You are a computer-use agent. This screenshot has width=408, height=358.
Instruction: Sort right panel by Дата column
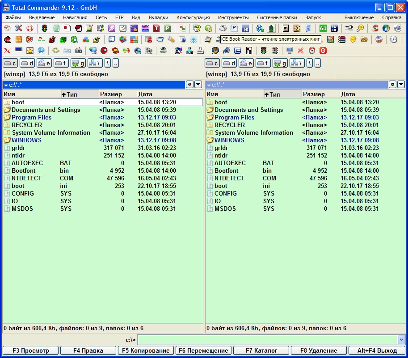click(x=373, y=94)
